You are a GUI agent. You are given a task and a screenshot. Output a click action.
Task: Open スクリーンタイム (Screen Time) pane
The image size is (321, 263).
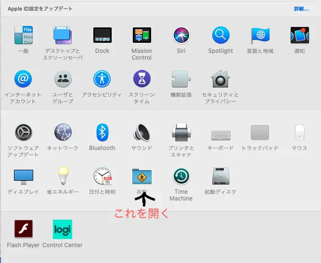(141, 79)
